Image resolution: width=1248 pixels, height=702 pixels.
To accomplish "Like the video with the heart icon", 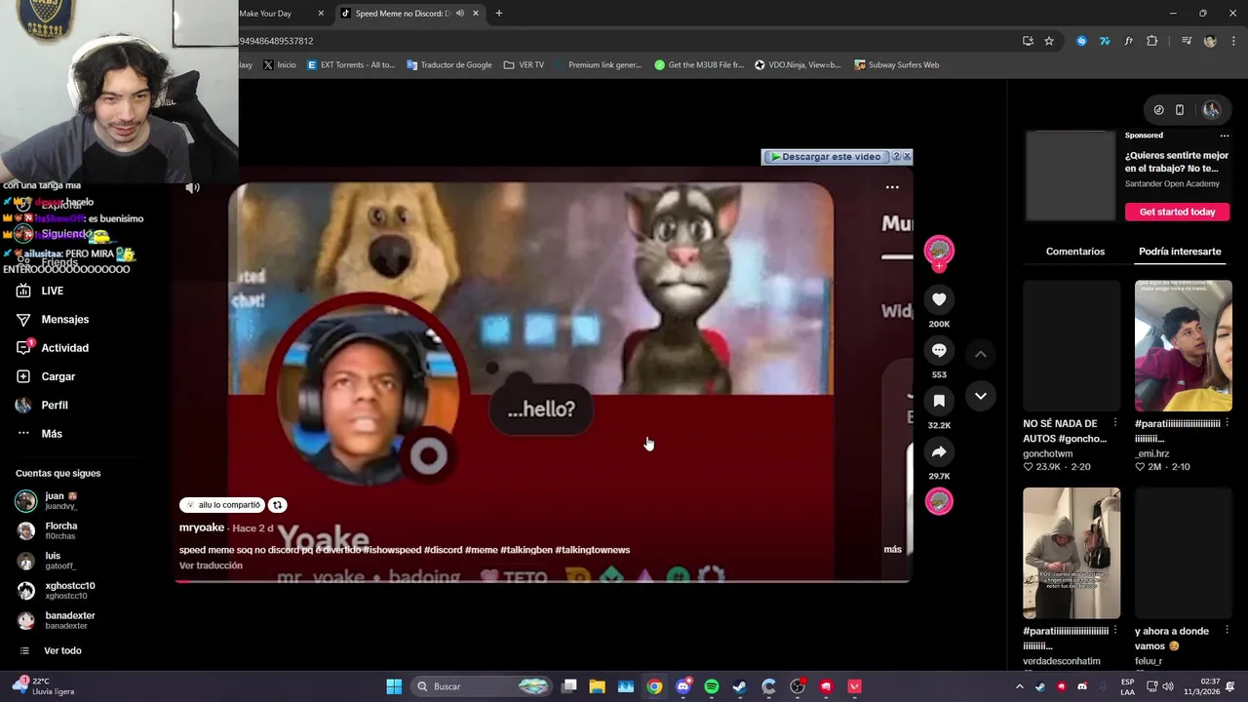I will pyautogui.click(x=939, y=299).
